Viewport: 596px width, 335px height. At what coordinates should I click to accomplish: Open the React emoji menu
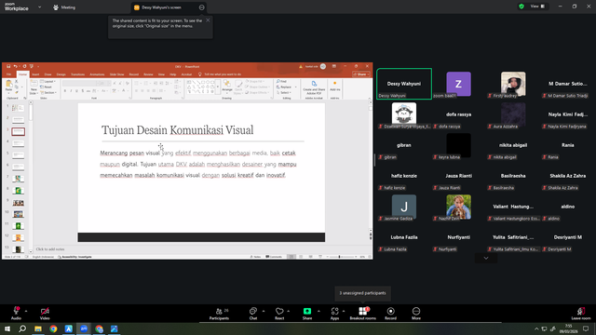[279, 314]
